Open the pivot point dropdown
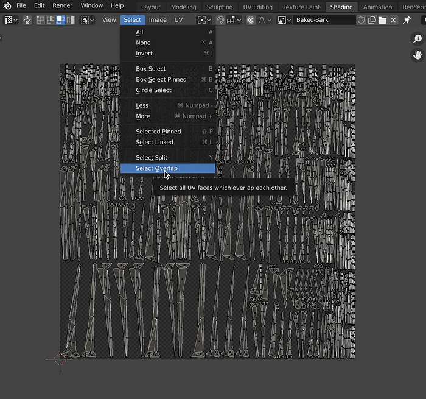The width and height of the screenshot is (426, 399). (x=204, y=20)
